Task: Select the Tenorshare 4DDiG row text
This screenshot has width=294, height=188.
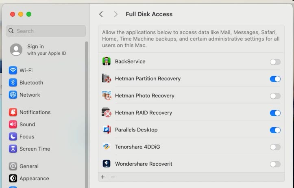Action: (x=137, y=147)
